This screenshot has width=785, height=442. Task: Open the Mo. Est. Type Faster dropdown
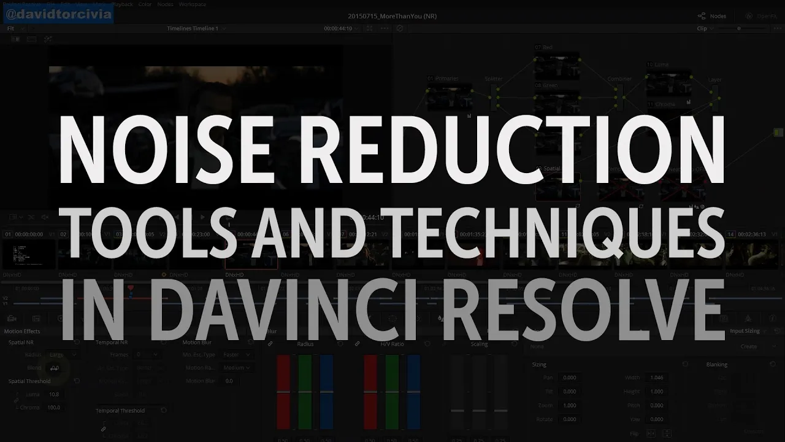[x=237, y=355]
